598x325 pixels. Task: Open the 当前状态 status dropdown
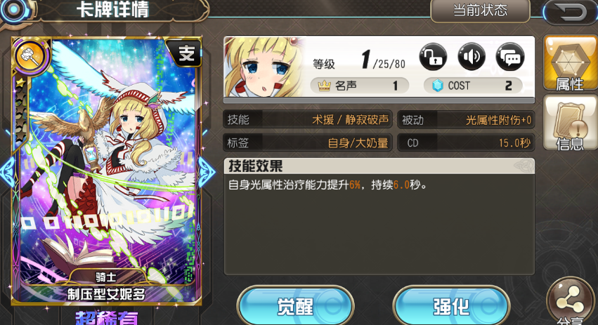[x=480, y=11]
